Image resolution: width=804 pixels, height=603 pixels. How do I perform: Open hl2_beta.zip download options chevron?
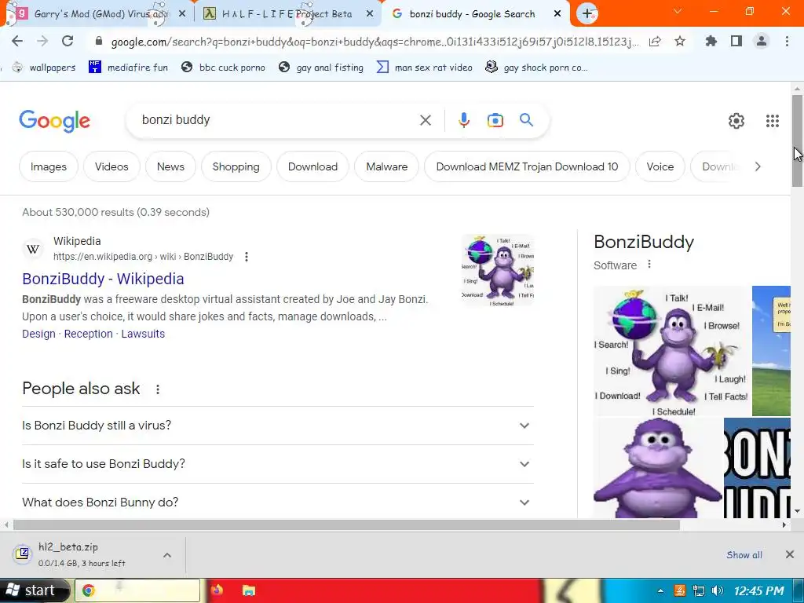point(167,555)
